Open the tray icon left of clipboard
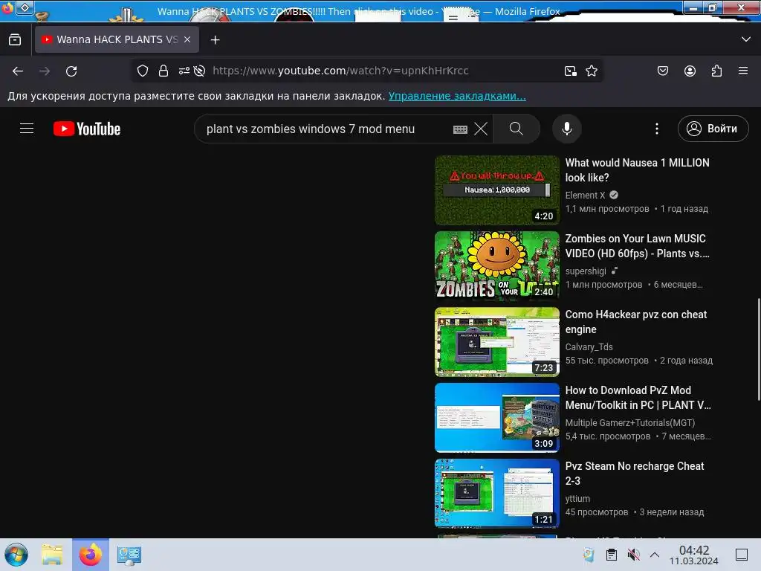The height and width of the screenshot is (571, 761). pyautogui.click(x=589, y=555)
